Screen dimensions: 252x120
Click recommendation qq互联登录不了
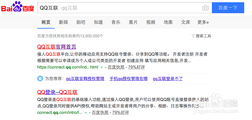pyautogui.click(x=168, y=79)
